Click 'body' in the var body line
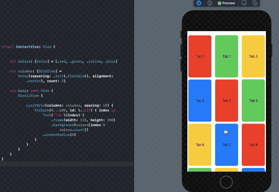This screenshot has width=279, height=192. pyautogui.click(x=22, y=91)
